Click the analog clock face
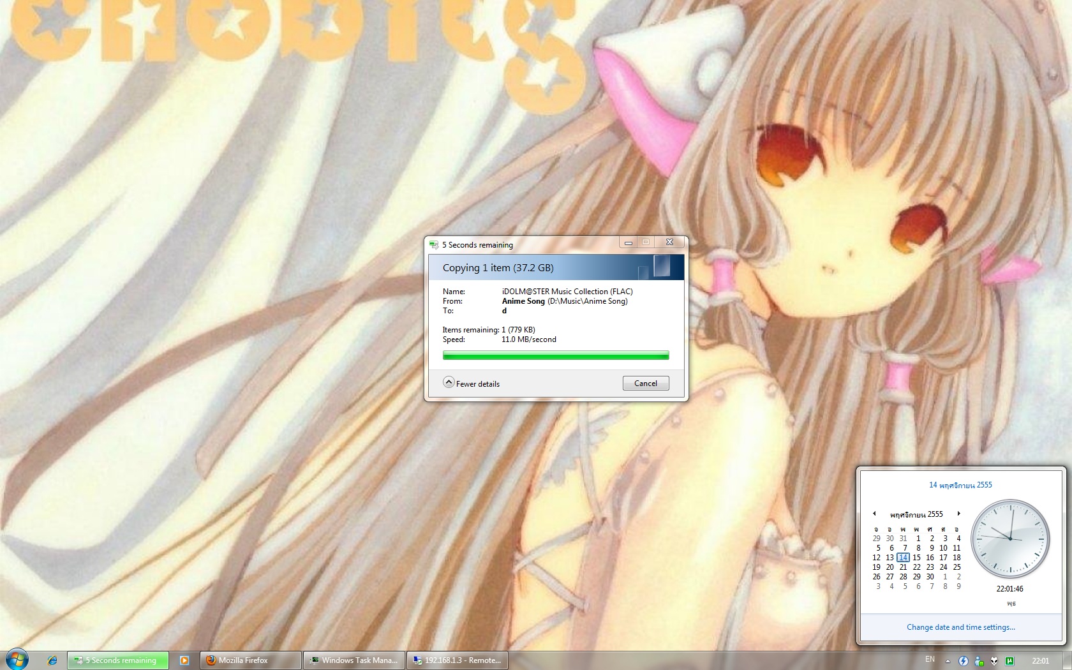 1010,539
